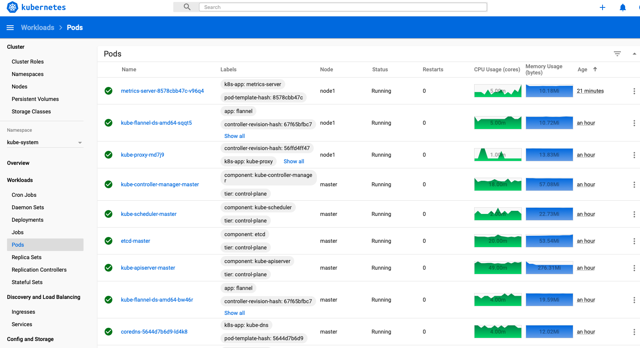Expand labels with Show all for kube-flannel-ds-amd64-sqqt5
The height and width of the screenshot is (348, 640).
(235, 136)
